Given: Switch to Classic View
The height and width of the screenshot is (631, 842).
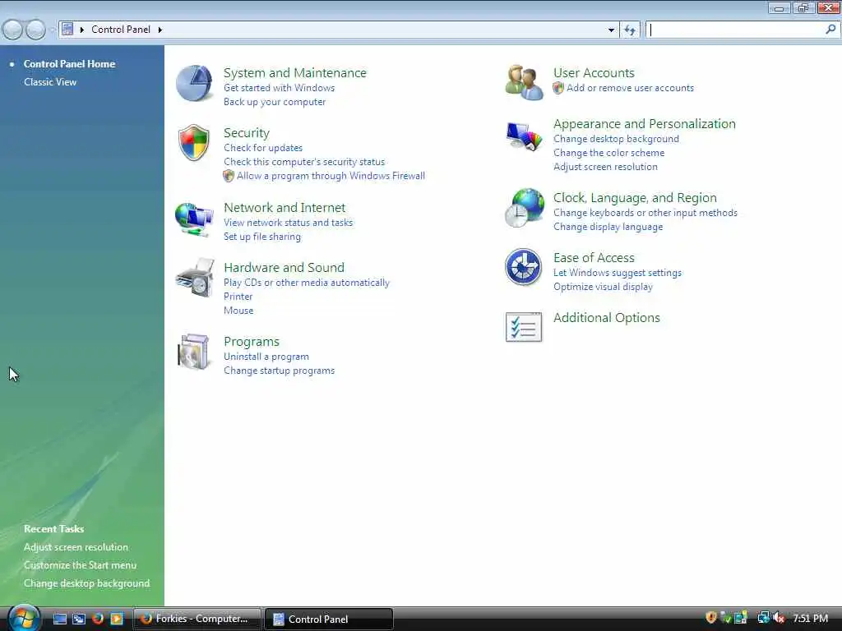Looking at the screenshot, I should click(50, 82).
